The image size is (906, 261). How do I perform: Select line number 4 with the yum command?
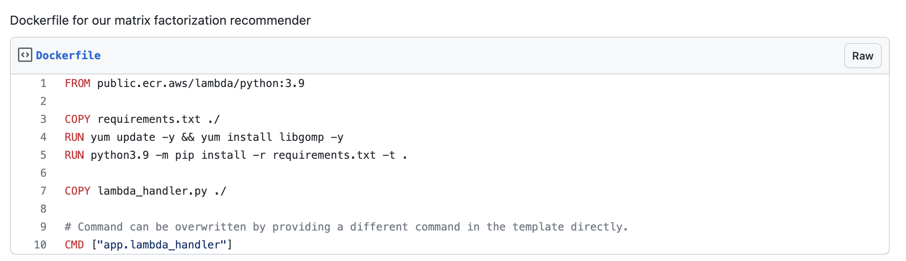[x=43, y=137]
